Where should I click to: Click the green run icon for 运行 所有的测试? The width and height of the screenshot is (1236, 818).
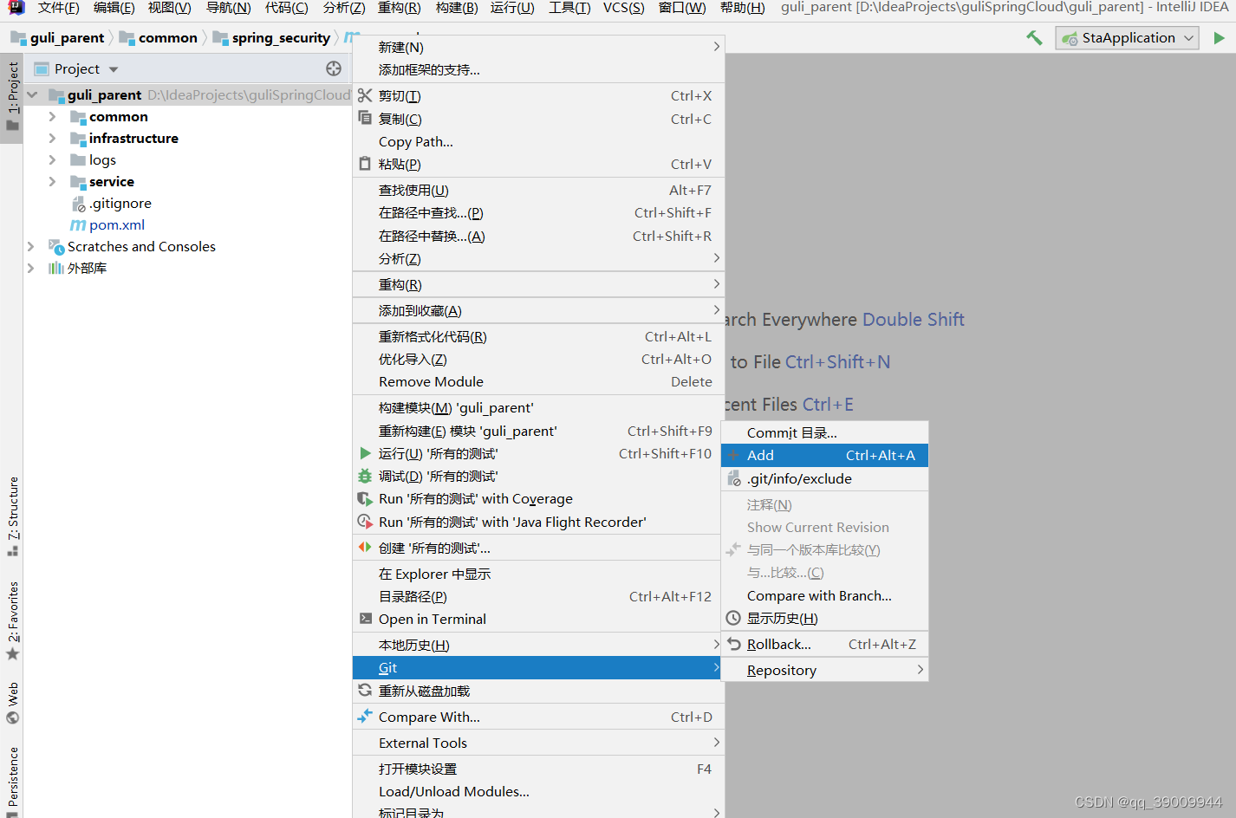(365, 453)
